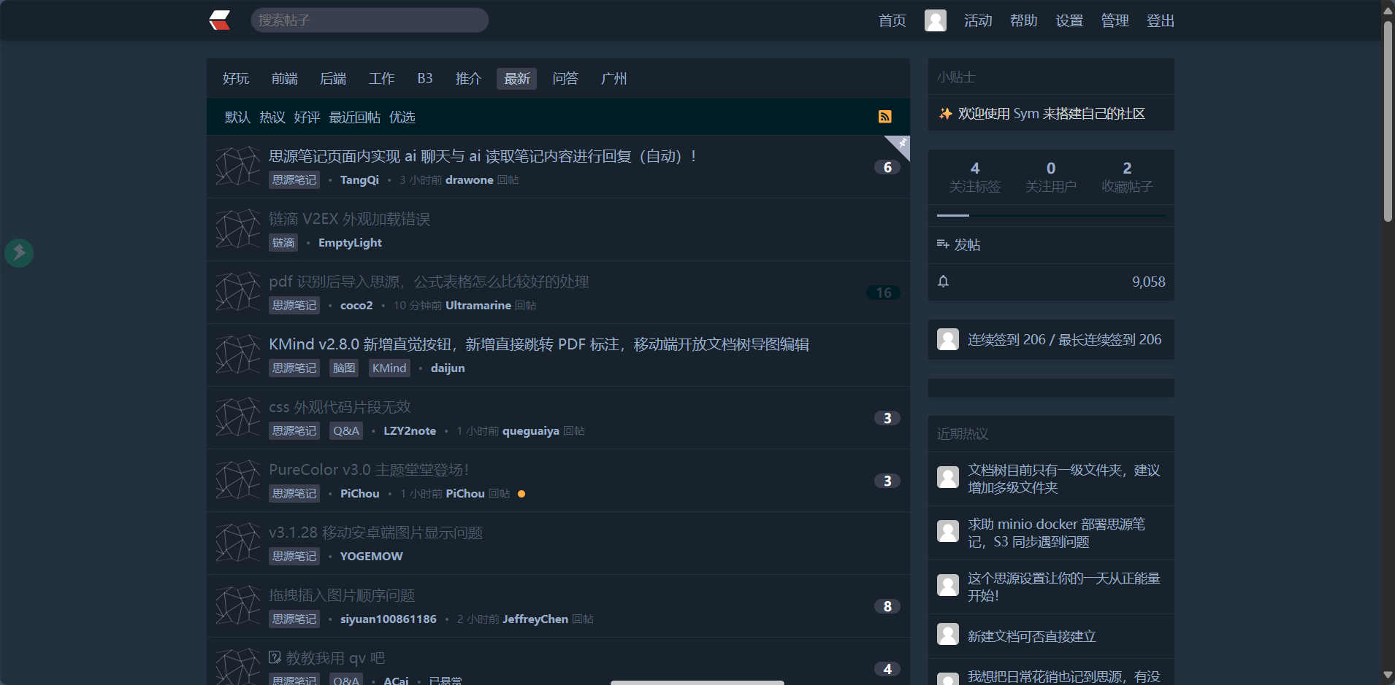Open the 思源笔记 tag on the pdf post
The image size is (1395, 685).
click(294, 305)
